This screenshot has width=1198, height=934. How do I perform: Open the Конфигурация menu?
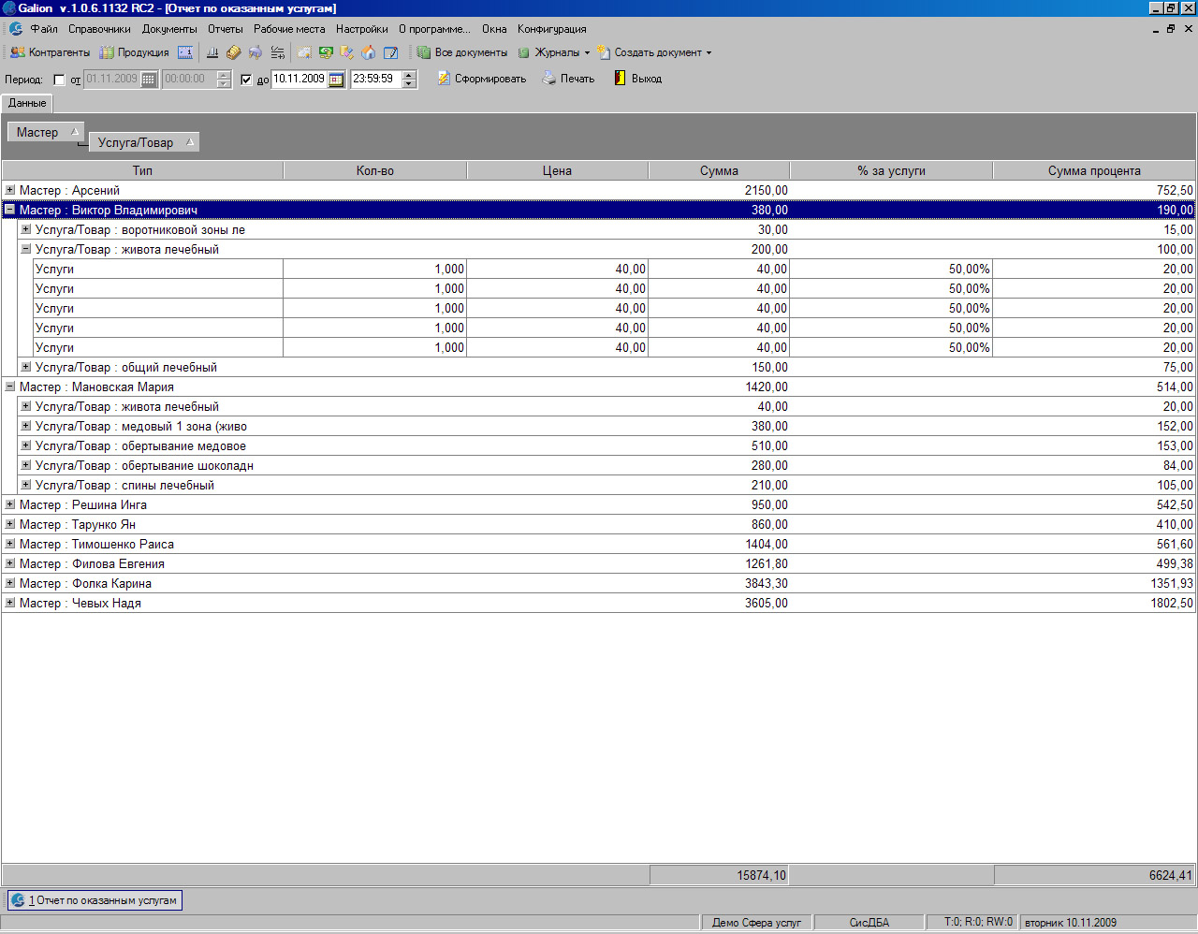click(552, 29)
